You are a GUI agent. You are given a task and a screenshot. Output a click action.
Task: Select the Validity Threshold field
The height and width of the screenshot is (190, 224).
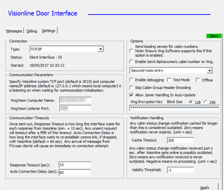click(x=180, y=170)
